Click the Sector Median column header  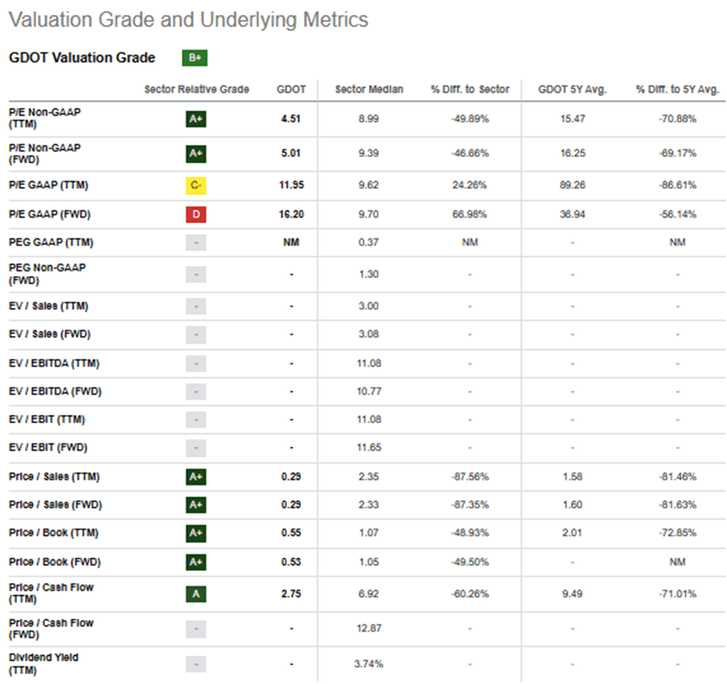coord(369,89)
